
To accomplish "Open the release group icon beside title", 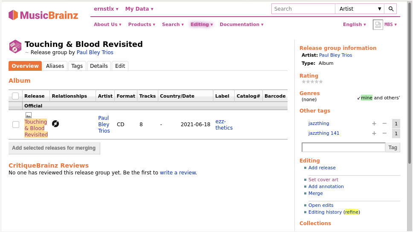I will click(x=15, y=46).
